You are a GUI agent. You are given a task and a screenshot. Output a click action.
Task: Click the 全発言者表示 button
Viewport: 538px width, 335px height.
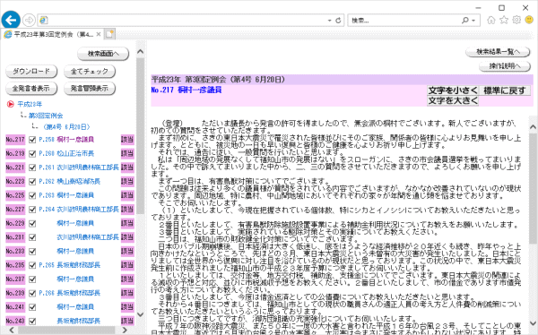tap(31, 89)
